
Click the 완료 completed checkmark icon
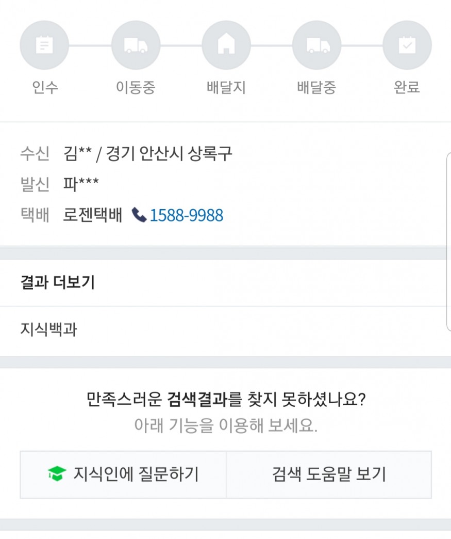[407, 45]
